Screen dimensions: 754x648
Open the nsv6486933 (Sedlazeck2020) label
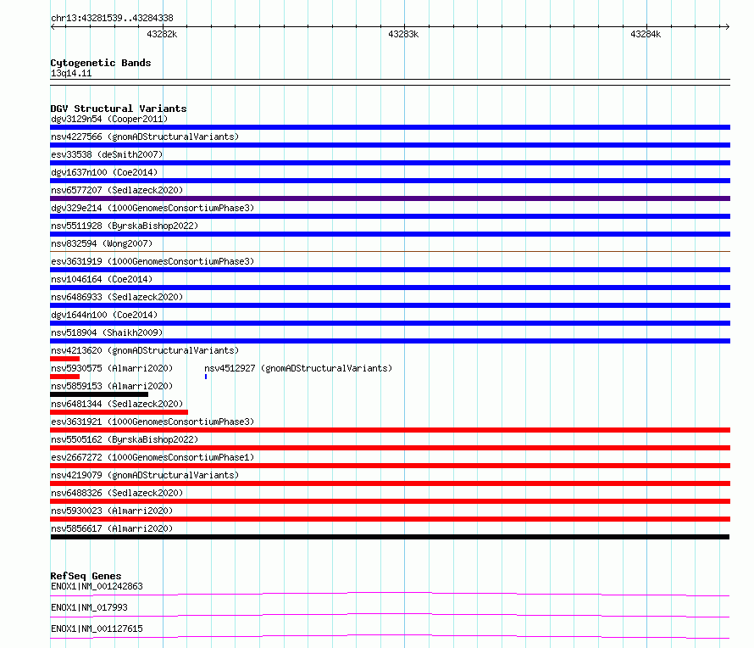[x=117, y=297]
